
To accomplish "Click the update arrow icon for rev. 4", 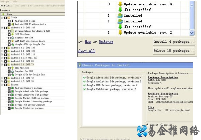I will tap(120, 4).
